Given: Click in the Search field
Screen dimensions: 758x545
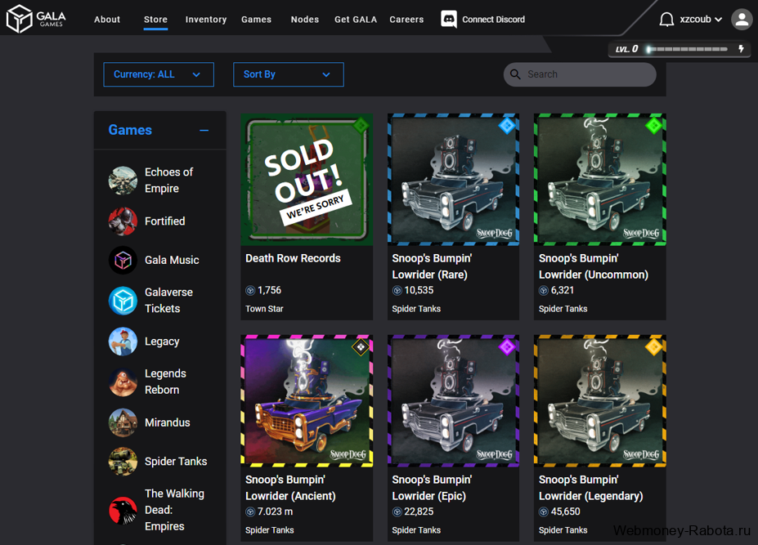Looking at the screenshot, I should coord(580,74).
